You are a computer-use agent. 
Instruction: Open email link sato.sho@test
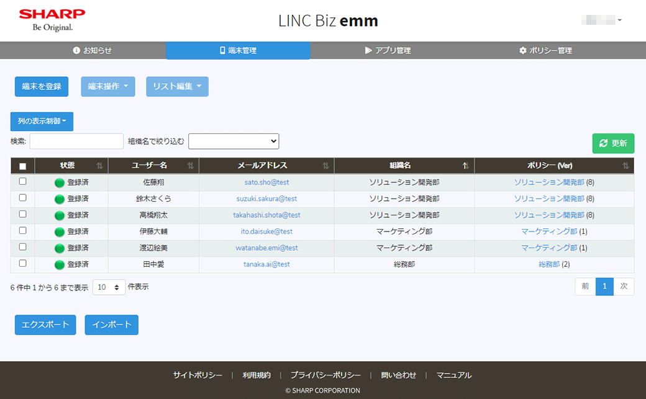click(x=266, y=182)
